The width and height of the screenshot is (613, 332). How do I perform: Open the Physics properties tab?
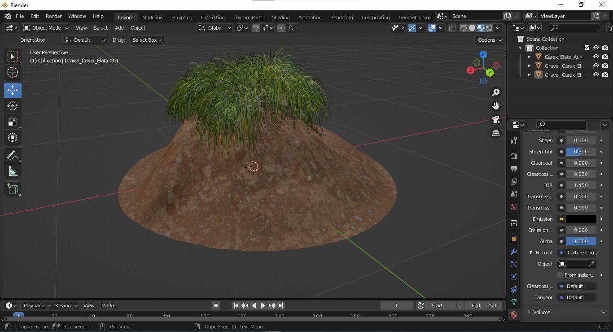pos(514,277)
